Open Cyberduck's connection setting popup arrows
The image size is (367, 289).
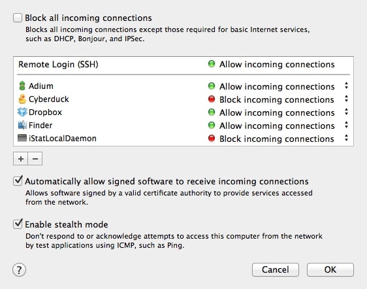coord(346,99)
